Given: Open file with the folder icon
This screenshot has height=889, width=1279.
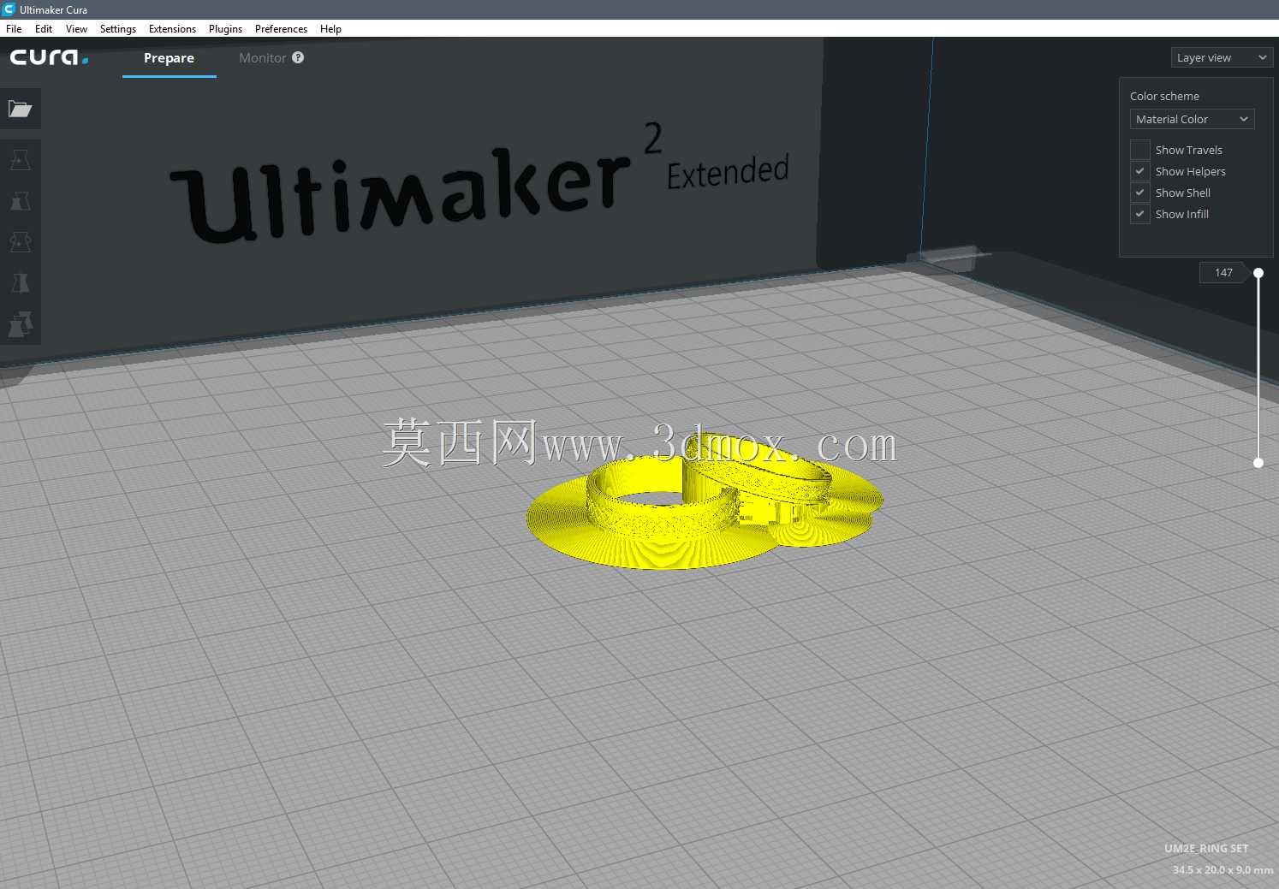Looking at the screenshot, I should [21, 109].
